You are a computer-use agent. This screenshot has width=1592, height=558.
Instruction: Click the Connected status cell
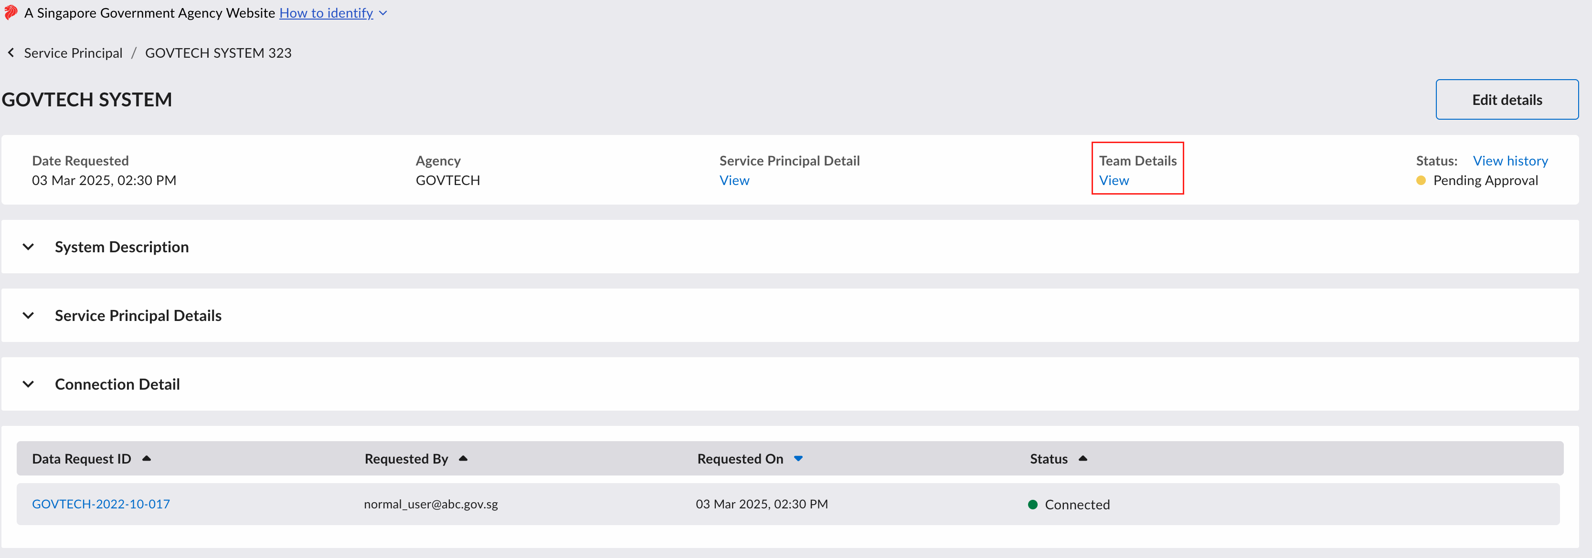[x=1069, y=504]
